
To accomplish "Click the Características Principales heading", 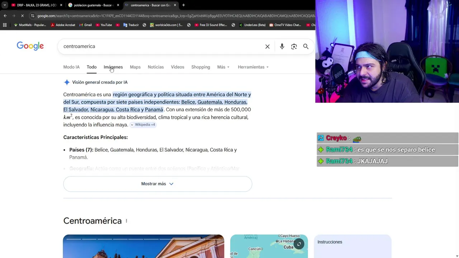I will tap(95, 137).
